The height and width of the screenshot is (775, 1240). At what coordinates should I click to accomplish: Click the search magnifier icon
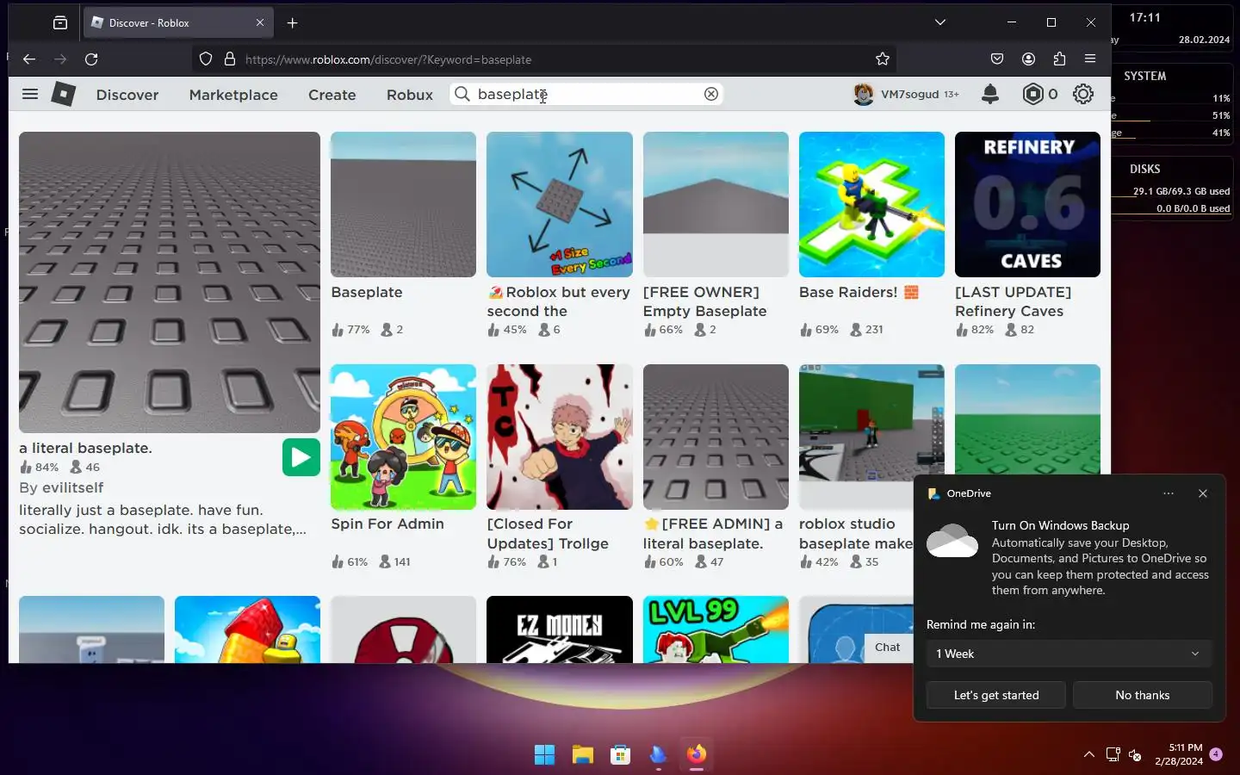(462, 94)
